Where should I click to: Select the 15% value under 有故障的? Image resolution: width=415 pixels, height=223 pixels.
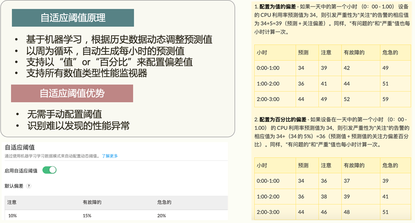(x=87, y=216)
